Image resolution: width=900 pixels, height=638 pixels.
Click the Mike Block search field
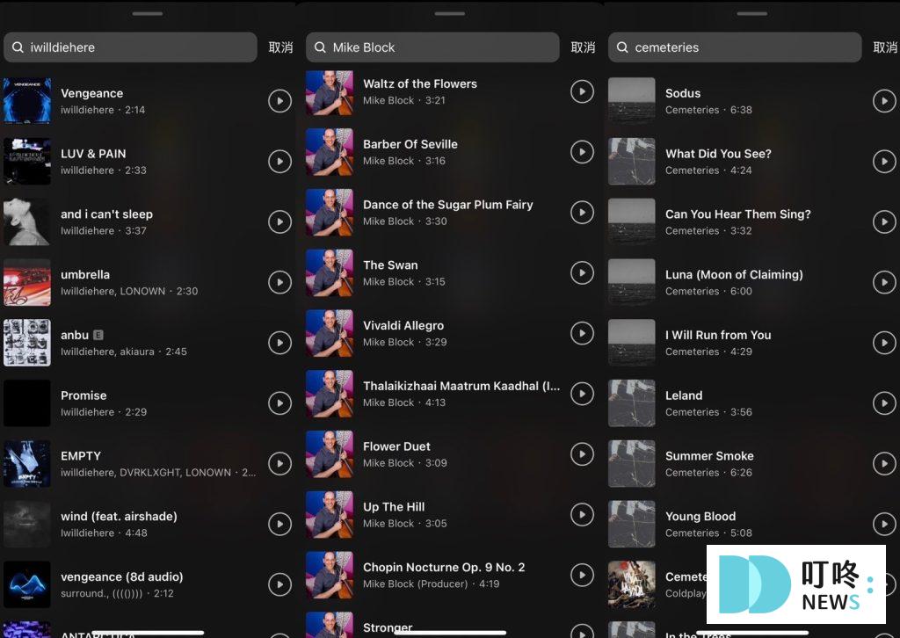click(x=432, y=47)
